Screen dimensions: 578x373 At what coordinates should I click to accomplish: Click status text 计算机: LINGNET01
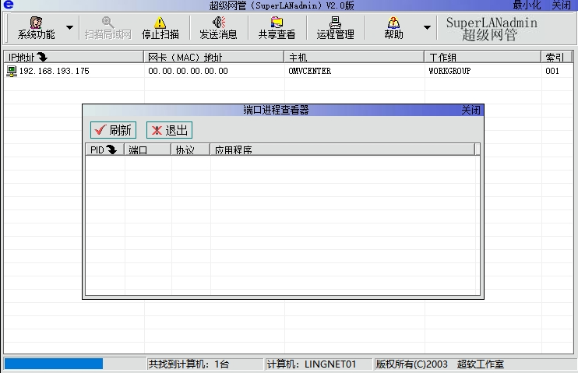[312, 364]
